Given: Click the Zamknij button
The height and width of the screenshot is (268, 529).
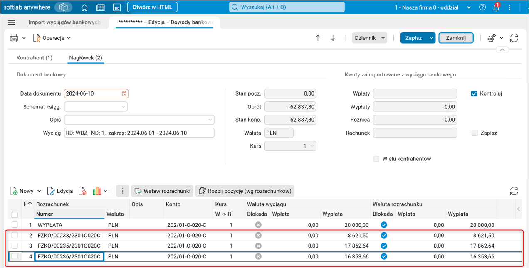Looking at the screenshot, I should (456, 38).
